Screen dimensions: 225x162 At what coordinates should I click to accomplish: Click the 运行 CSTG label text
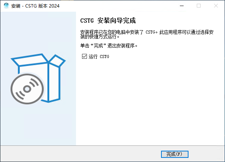[99, 57]
